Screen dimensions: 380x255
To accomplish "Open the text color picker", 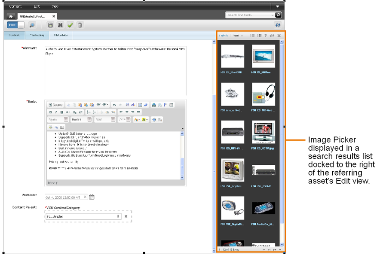I will coord(137,119).
